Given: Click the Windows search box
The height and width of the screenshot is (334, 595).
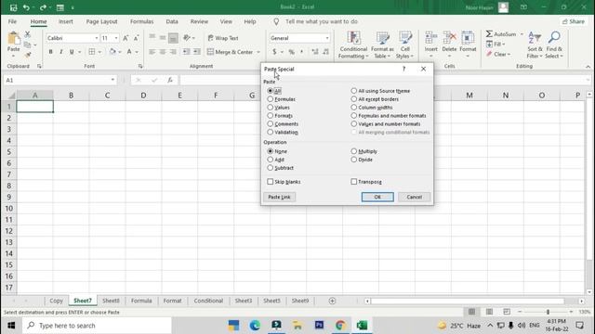Looking at the screenshot, I should tap(97, 326).
